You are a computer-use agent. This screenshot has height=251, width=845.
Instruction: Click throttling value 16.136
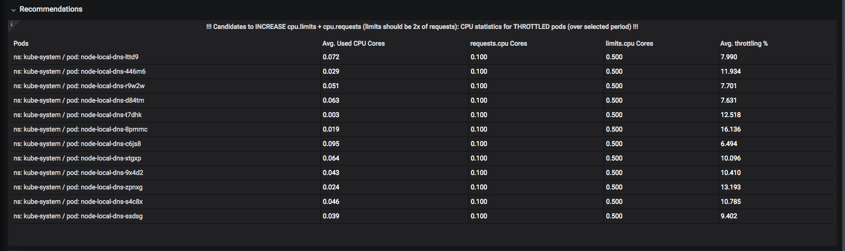click(730, 129)
